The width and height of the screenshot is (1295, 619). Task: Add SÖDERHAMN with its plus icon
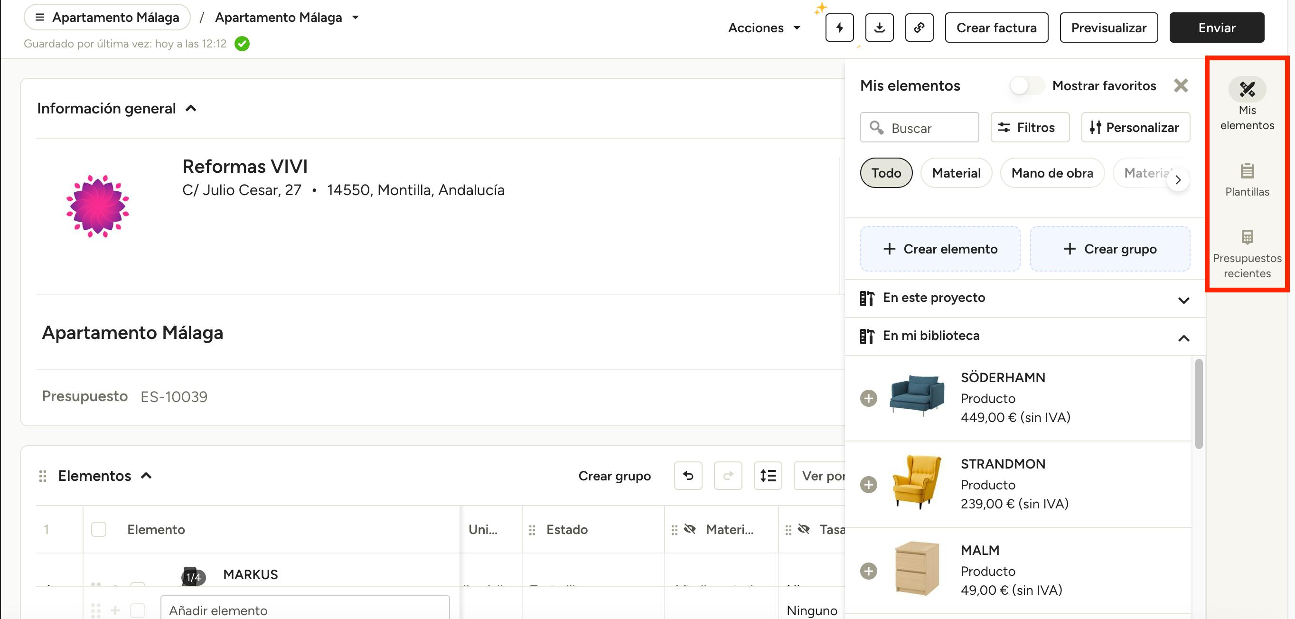868,398
